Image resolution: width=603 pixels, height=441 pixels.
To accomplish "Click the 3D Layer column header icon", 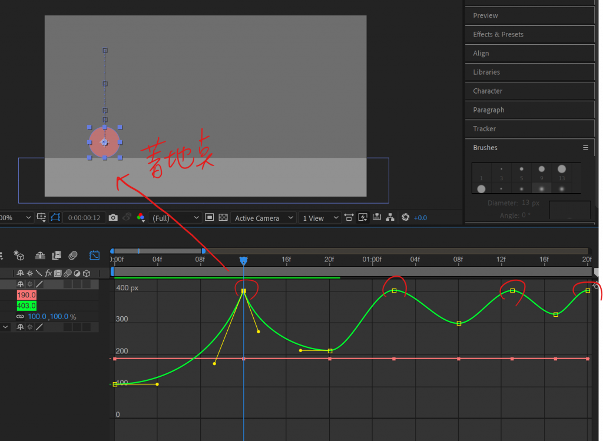I will pos(87,273).
